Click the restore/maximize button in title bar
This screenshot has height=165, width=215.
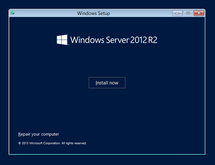coord(188,13)
